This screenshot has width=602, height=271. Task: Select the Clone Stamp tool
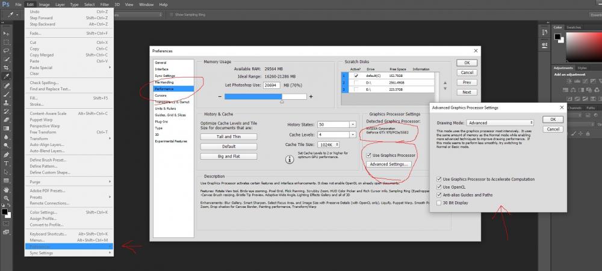click(x=6, y=103)
